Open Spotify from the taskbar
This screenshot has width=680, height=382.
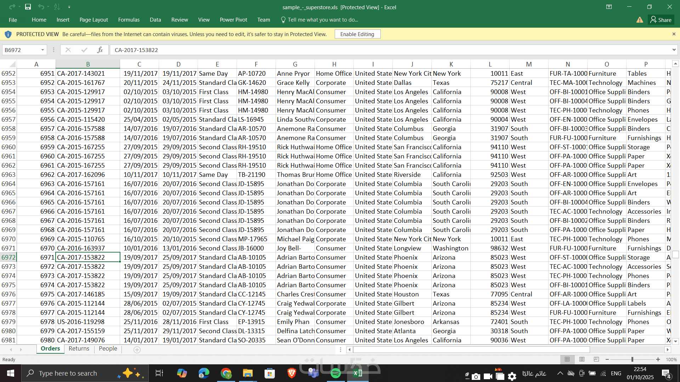(335, 373)
